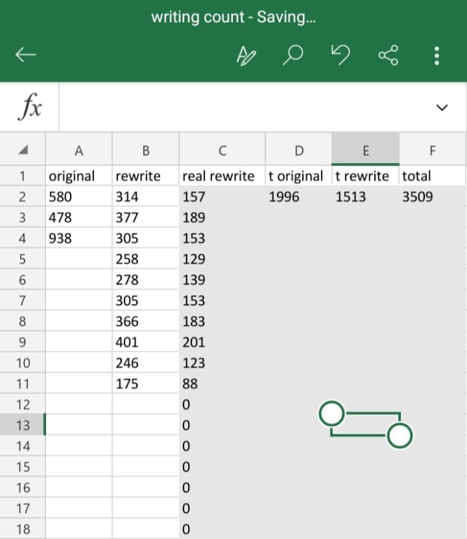Tap the fx function icon
This screenshot has height=539, width=467.
pos(29,107)
